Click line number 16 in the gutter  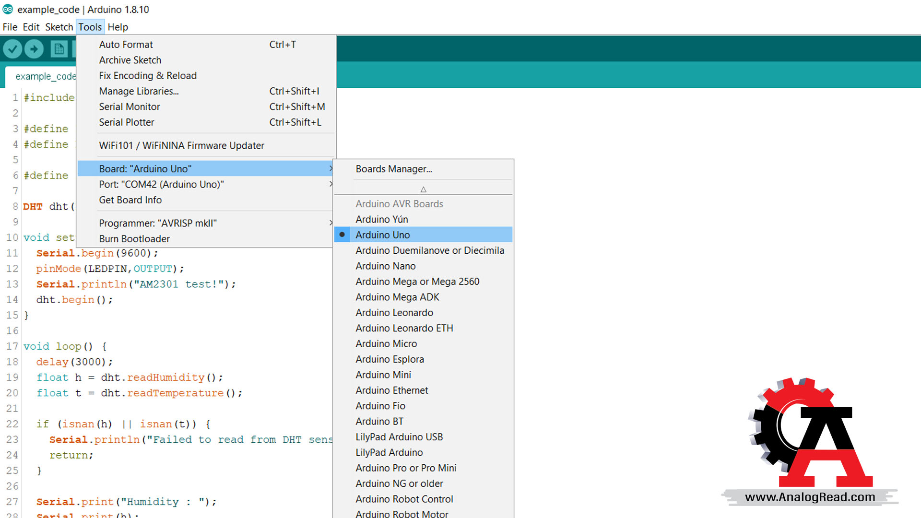coord(12,331)
